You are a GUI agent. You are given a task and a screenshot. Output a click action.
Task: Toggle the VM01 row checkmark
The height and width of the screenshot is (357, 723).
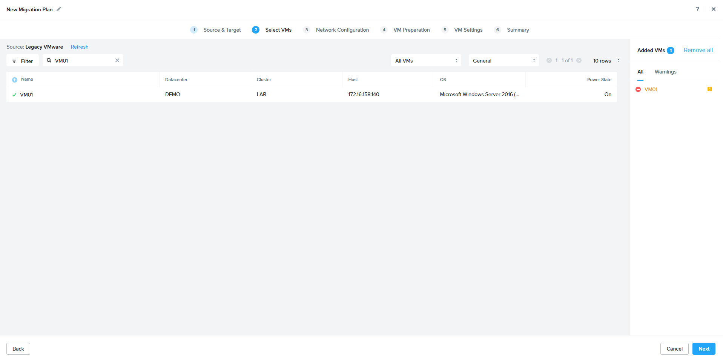(14, 95)
